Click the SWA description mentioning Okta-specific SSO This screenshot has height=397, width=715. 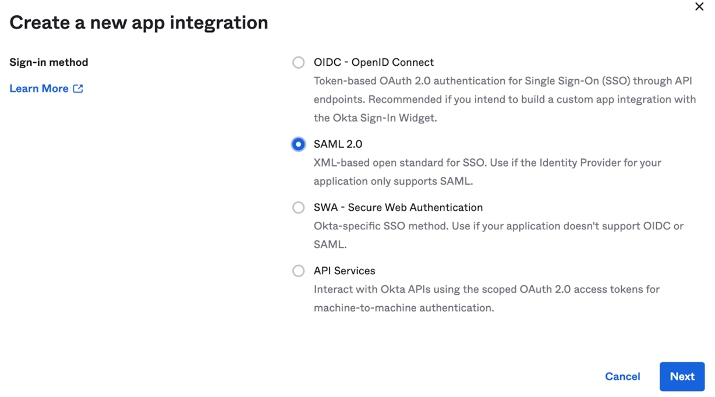498,235
